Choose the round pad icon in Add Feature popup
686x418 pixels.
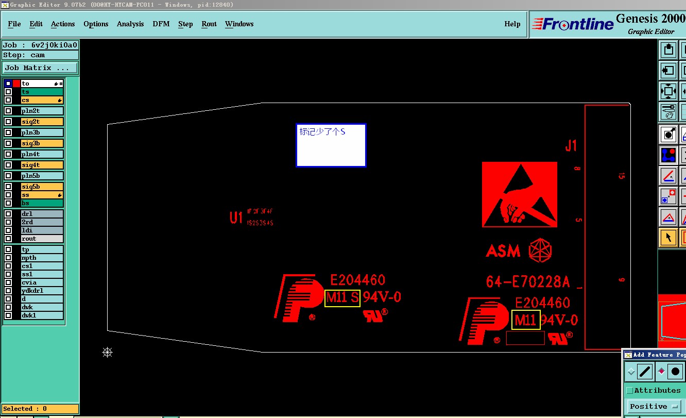coord(676,371)
